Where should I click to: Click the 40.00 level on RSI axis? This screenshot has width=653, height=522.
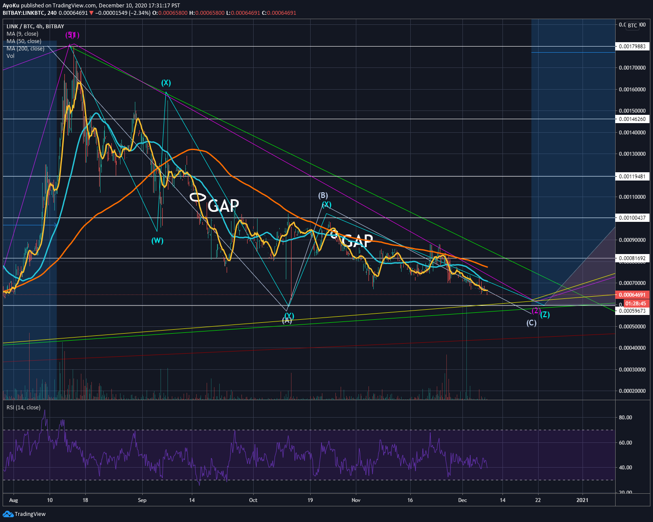click(x=625, y=468)
